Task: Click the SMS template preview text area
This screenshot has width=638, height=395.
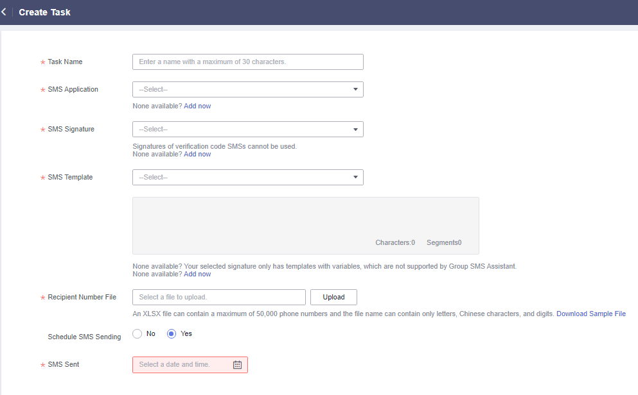Action: coord(306,226)
